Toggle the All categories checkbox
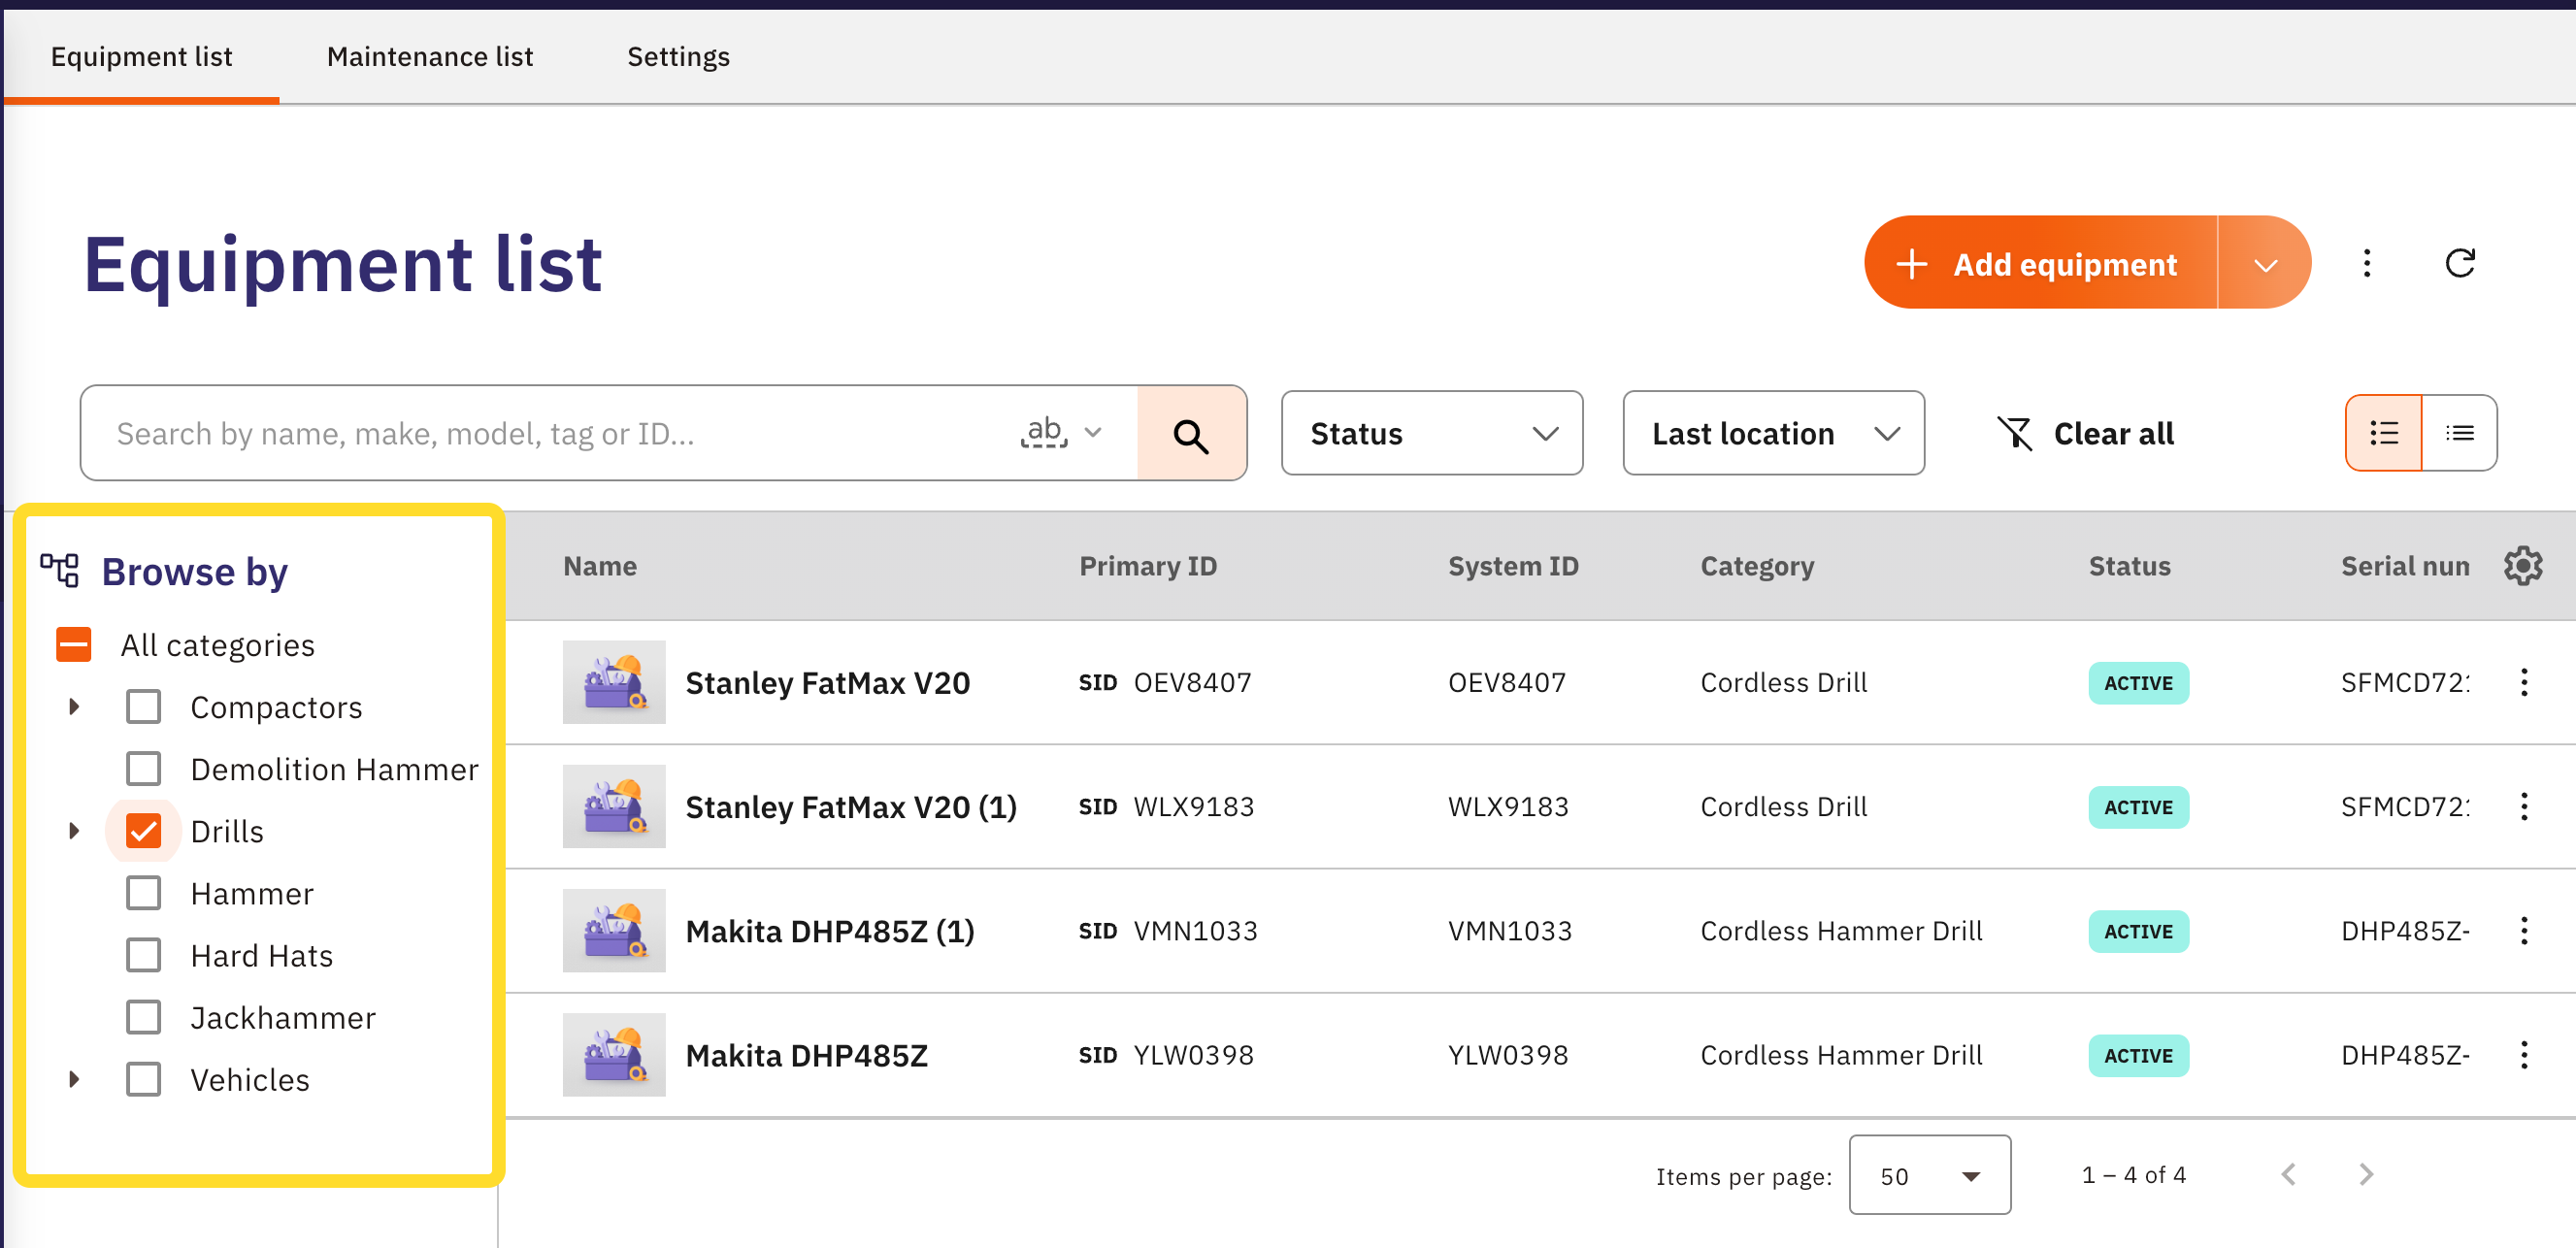 tap(74, 645)
